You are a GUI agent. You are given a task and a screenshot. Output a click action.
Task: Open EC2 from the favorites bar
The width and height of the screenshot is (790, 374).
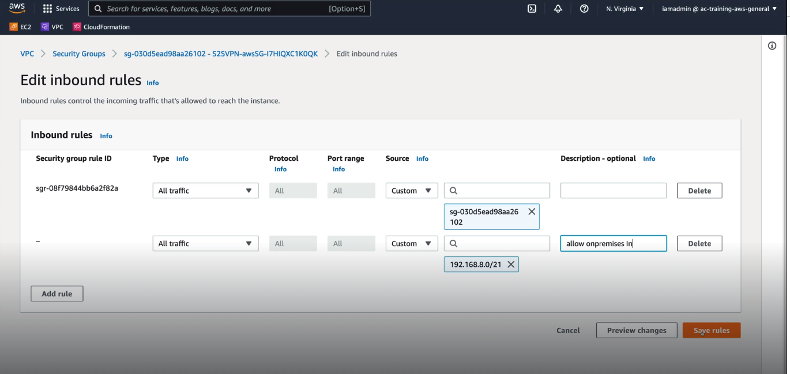(20, 27)
